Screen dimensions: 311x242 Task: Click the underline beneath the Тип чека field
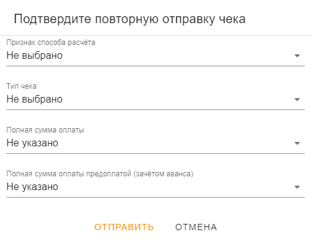[155, 109]
